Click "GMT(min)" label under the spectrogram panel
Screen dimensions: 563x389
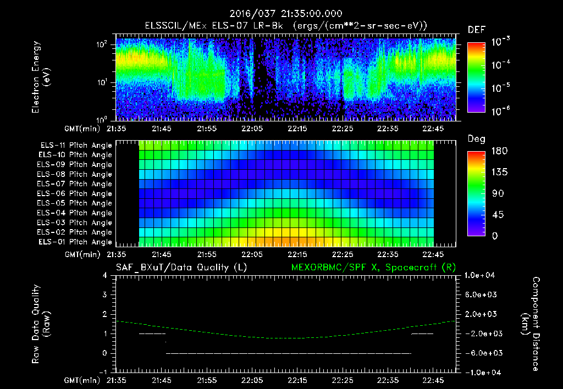click(x=82, y=129)
